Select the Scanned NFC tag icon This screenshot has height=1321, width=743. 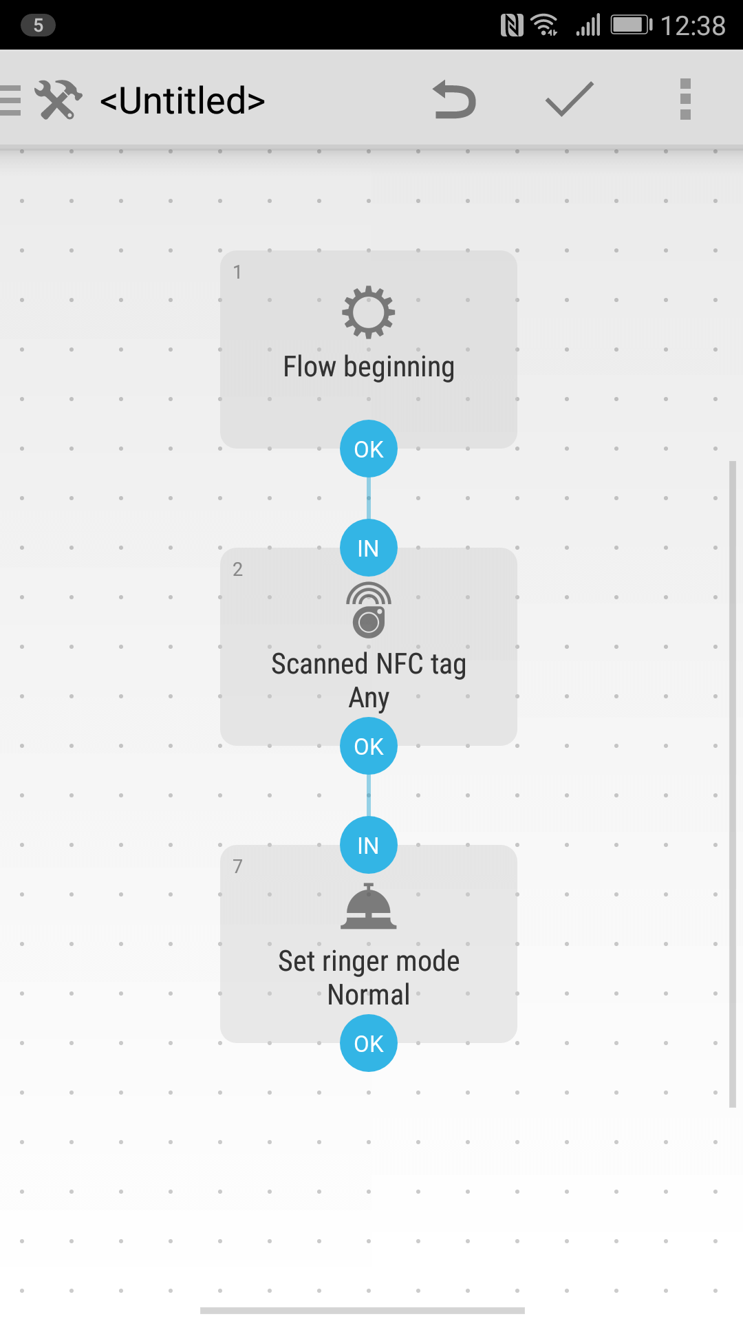(369, 610)
